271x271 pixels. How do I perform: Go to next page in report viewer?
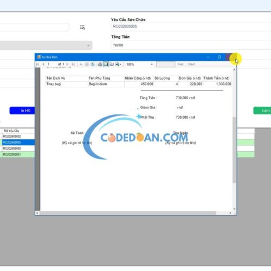(67, 64)
